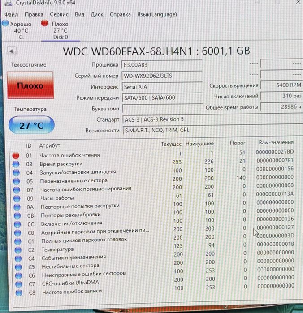
Task: Click the blue icon for attribute 05
Action: coord(17,181)
